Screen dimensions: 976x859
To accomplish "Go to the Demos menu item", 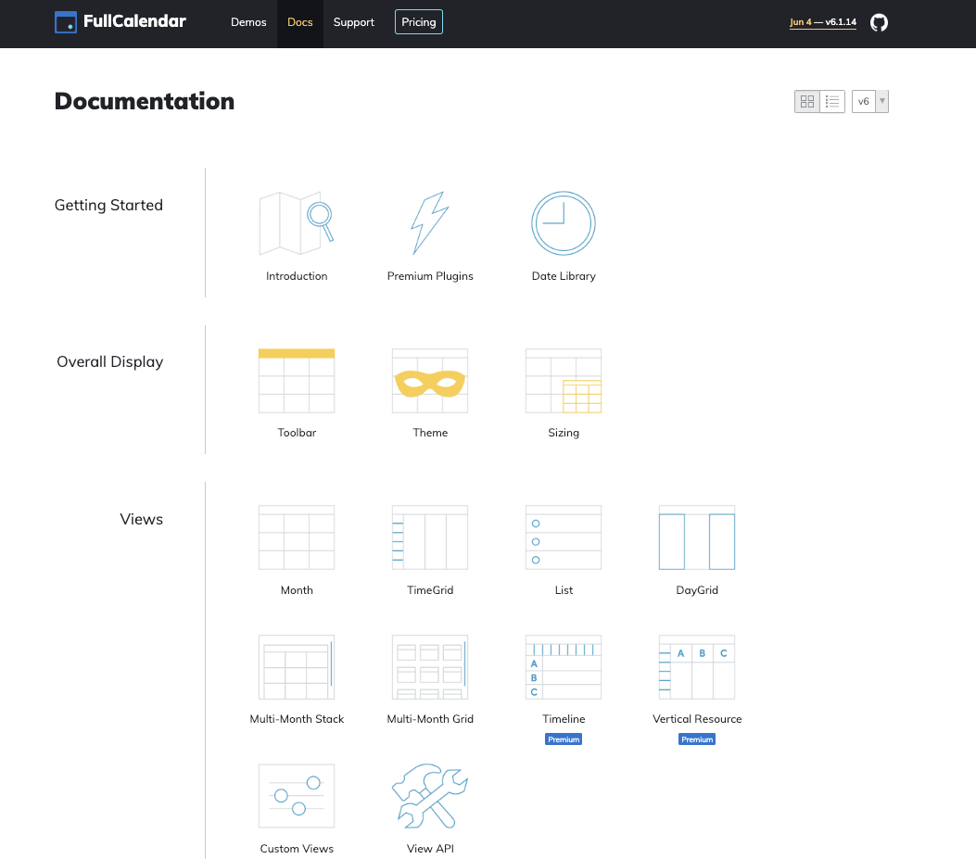I will tap(248, 22).
